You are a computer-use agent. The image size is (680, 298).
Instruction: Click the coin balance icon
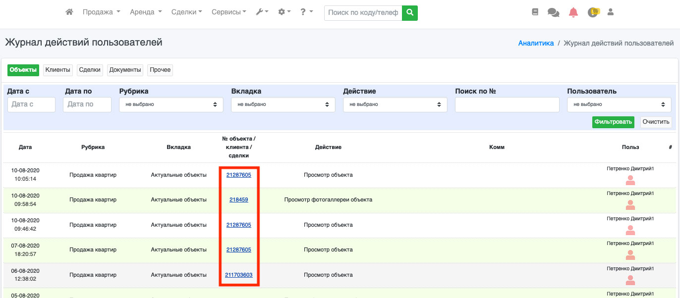(593, 12)
